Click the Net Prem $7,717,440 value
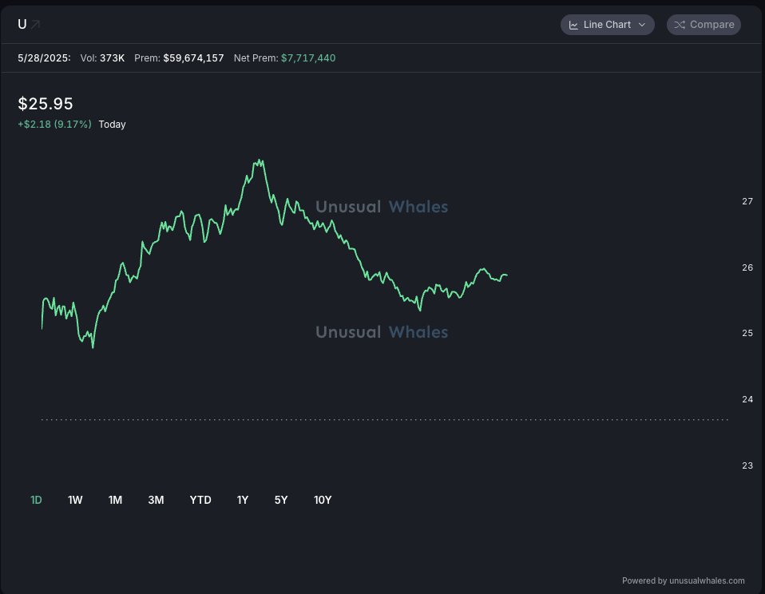The image size is (765, 594). click(x=284, y=58)
